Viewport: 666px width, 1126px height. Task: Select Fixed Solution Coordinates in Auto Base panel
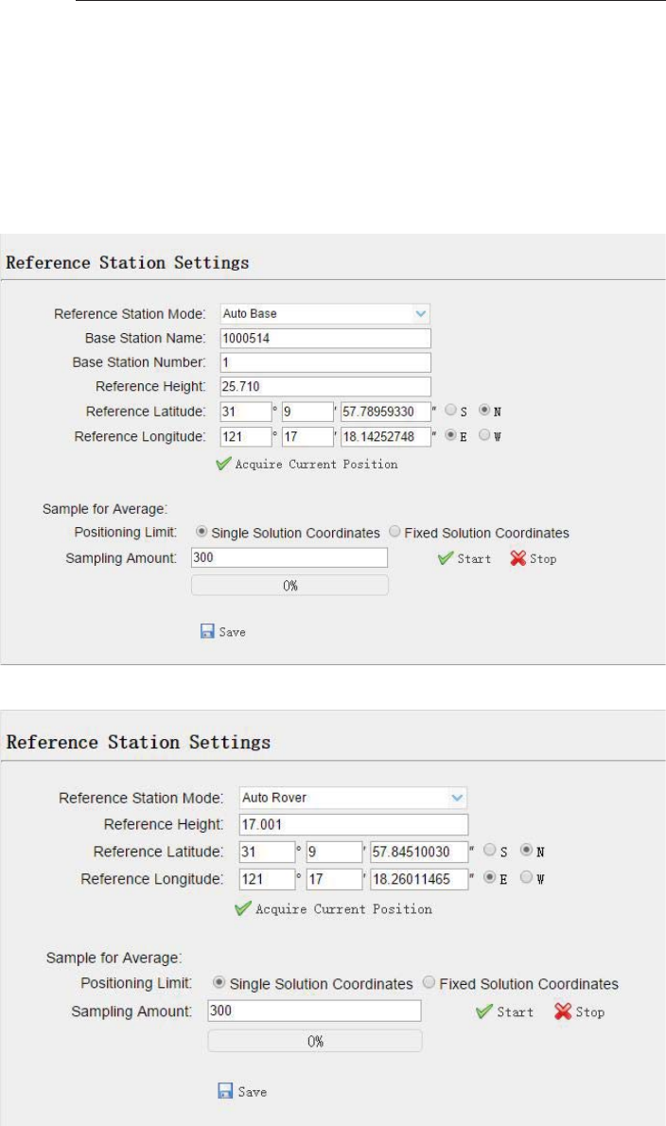pyautogui.click(x=394, y=532)
